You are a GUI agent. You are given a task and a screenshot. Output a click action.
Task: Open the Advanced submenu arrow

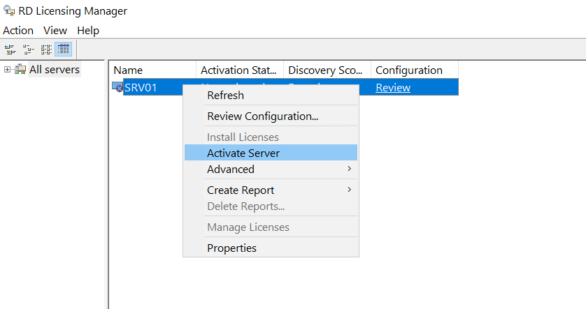click(x=349, y=169)
